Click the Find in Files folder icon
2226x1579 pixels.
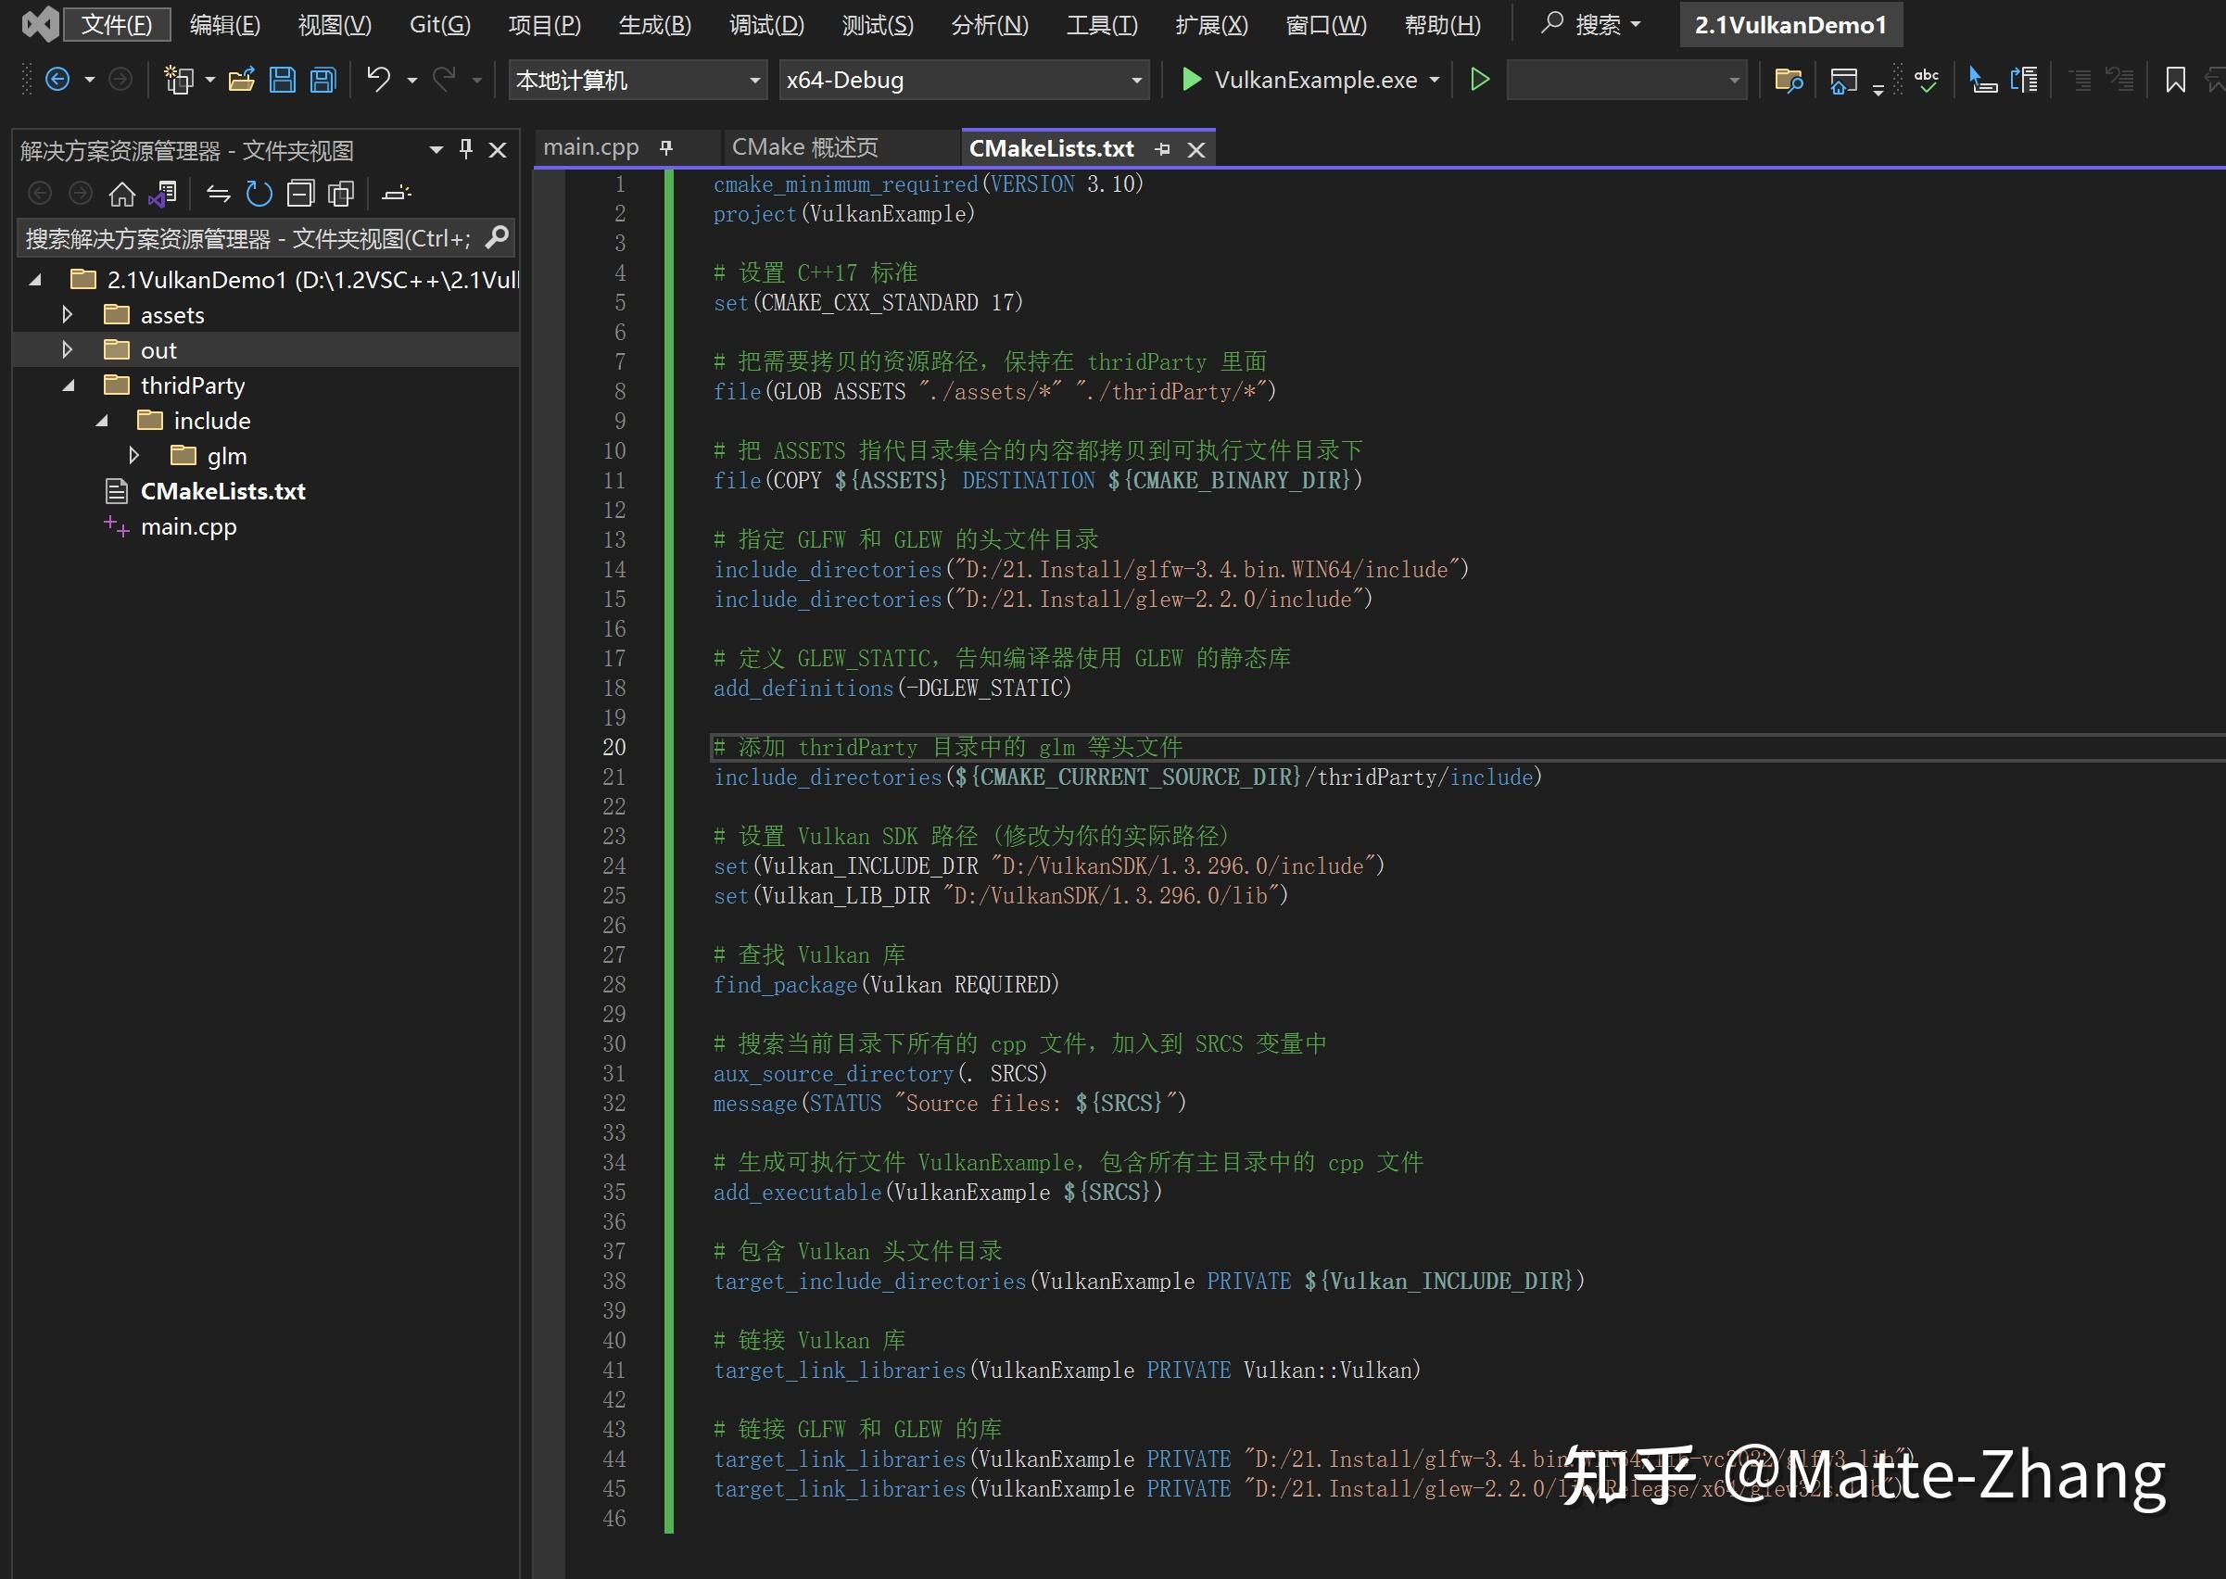[1788, 80]
